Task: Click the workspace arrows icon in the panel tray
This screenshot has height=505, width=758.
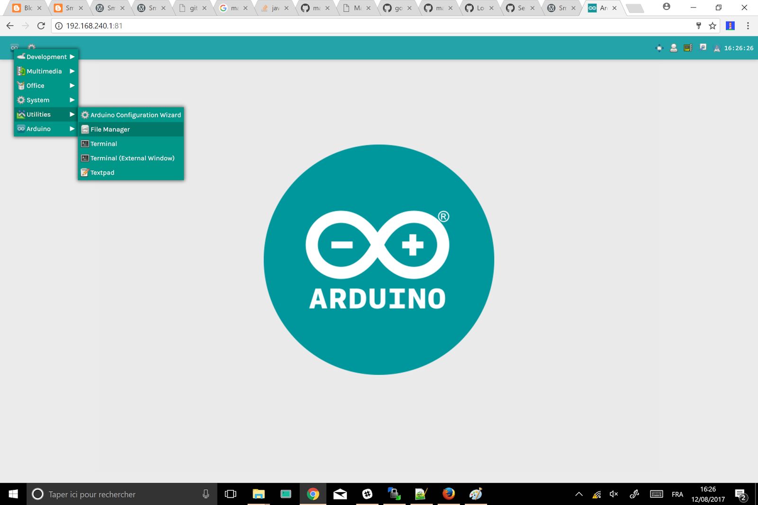Action: click(x=659, y=48)
